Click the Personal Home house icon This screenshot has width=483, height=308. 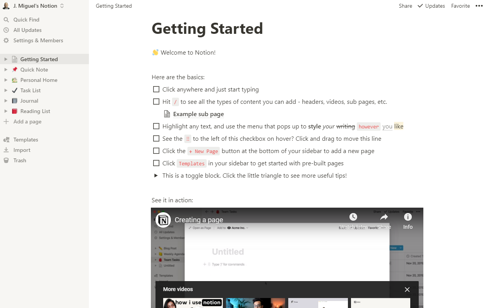[x=15, y=80]
